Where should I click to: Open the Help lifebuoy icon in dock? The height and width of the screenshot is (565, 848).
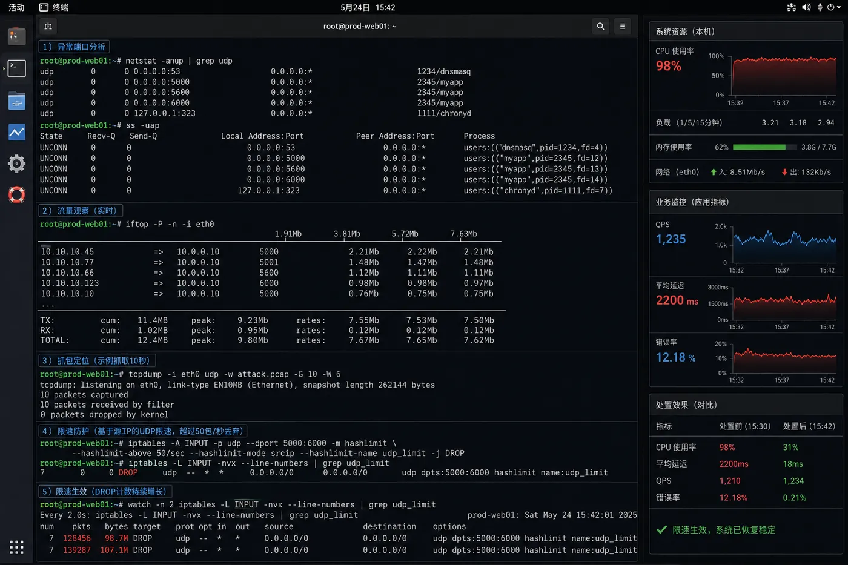16,195
